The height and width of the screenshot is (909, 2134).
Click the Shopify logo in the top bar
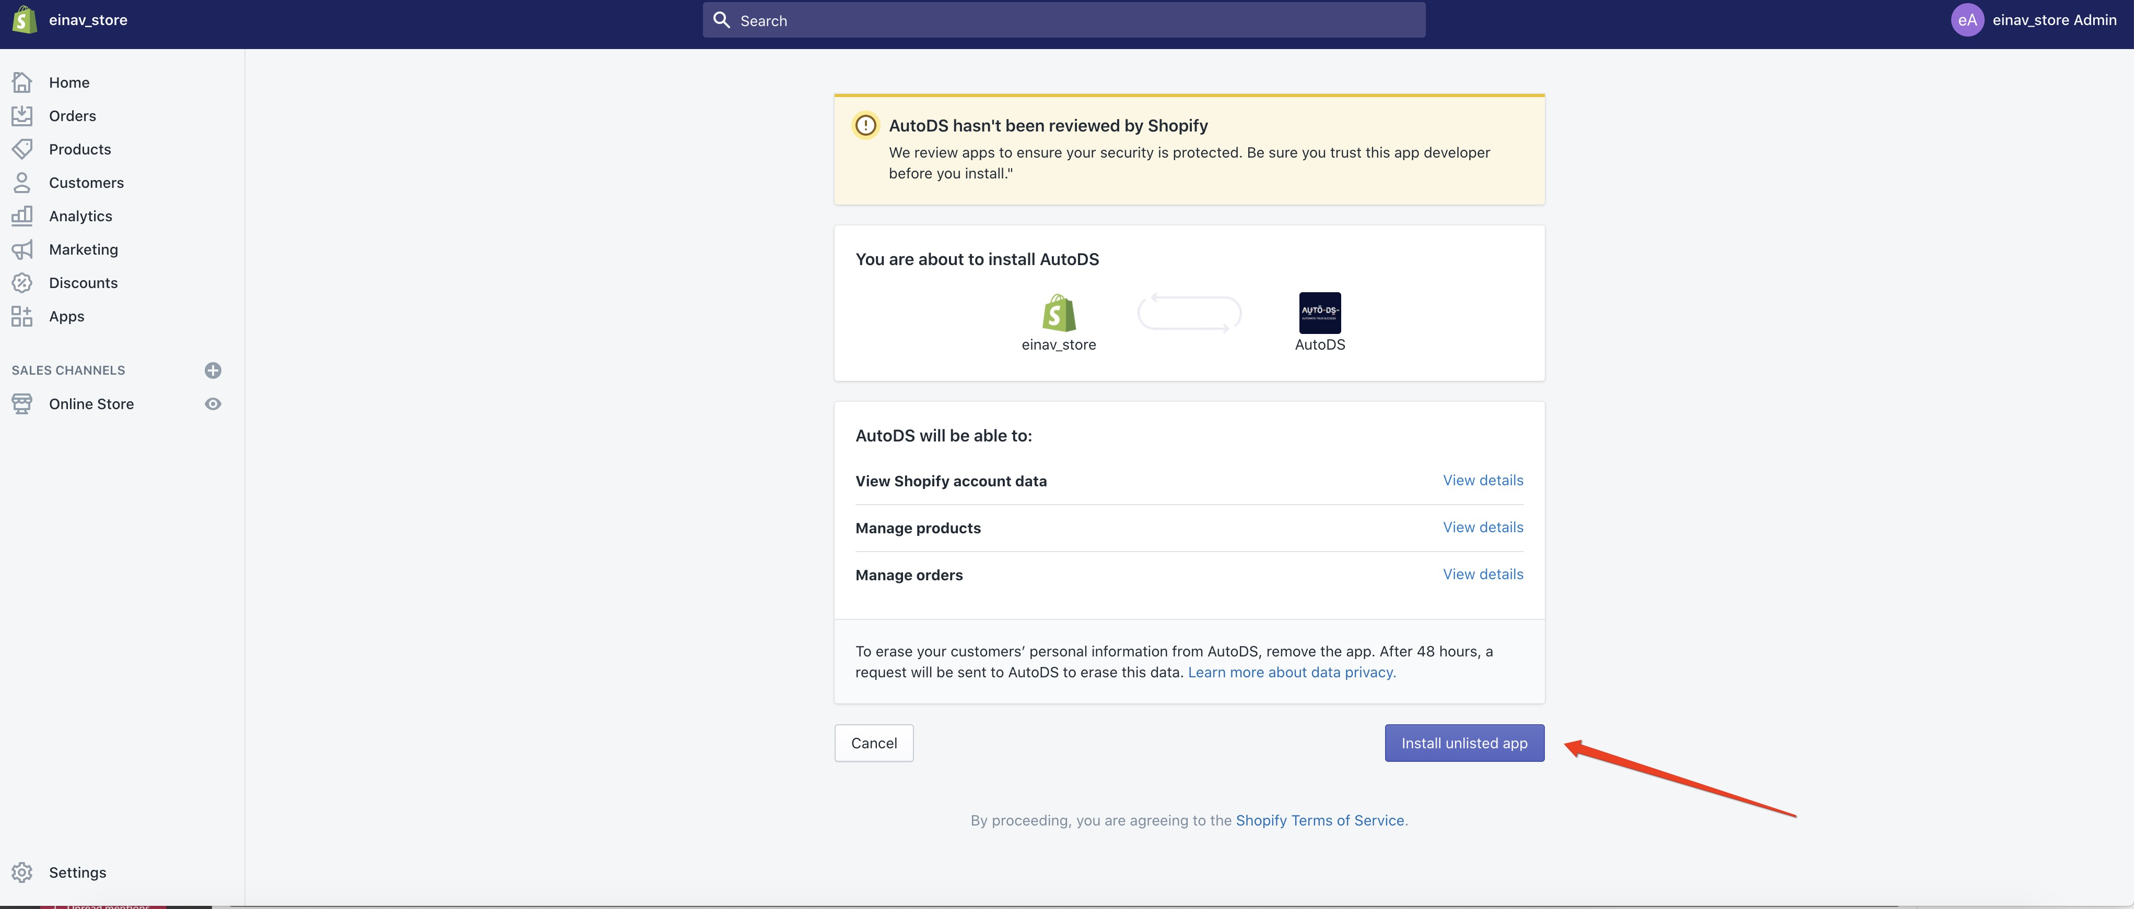tap(25, 20)
